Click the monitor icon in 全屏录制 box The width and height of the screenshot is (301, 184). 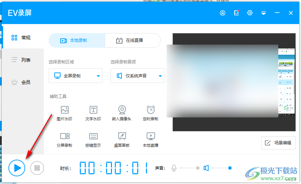(x=57, y=76)
